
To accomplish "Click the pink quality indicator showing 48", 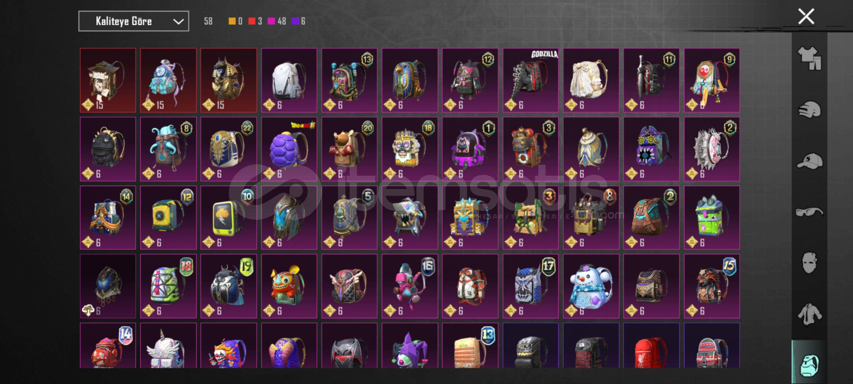I will click(x=277, y=21).
